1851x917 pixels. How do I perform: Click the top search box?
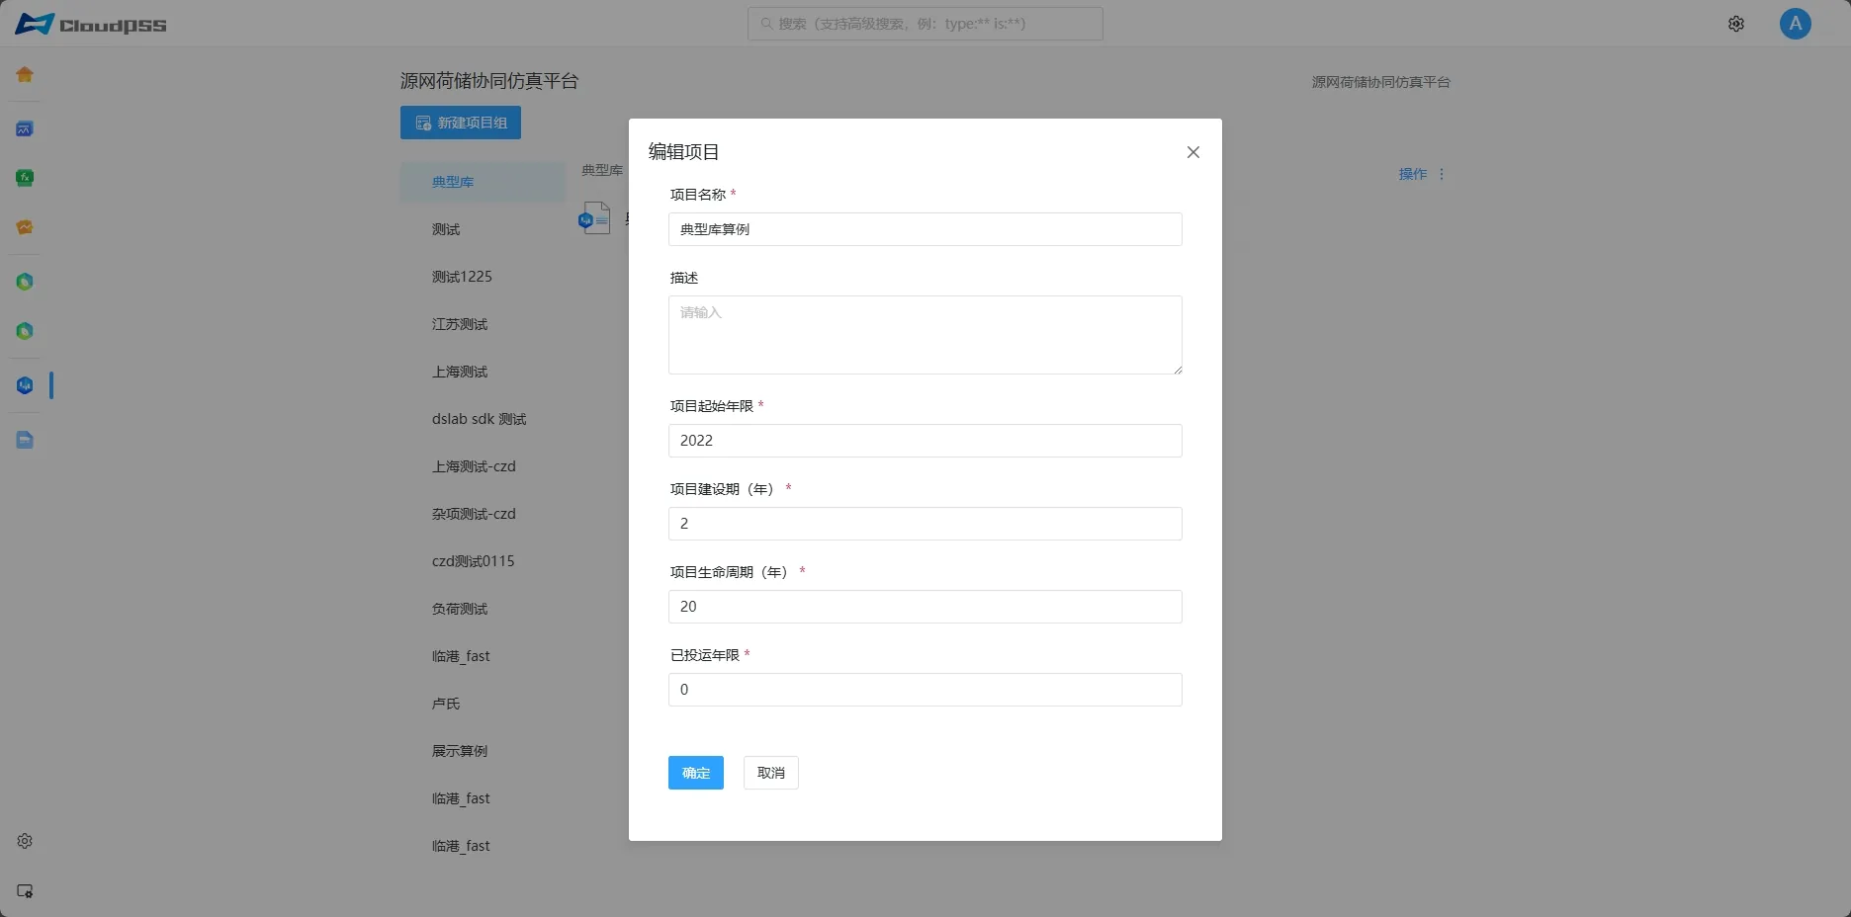tap(925, 24)
